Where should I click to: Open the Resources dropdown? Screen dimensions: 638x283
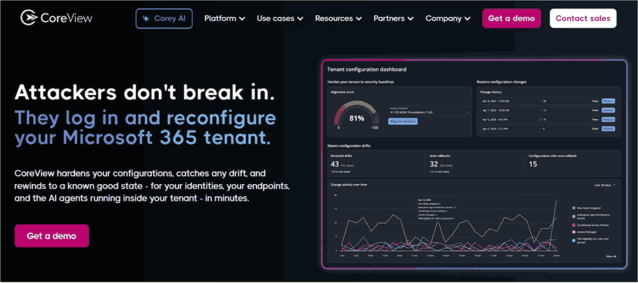click(339, 18)
